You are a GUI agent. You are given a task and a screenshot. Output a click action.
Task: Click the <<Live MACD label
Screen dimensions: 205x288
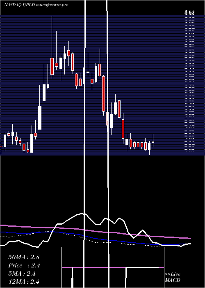[x=173, y=277]
